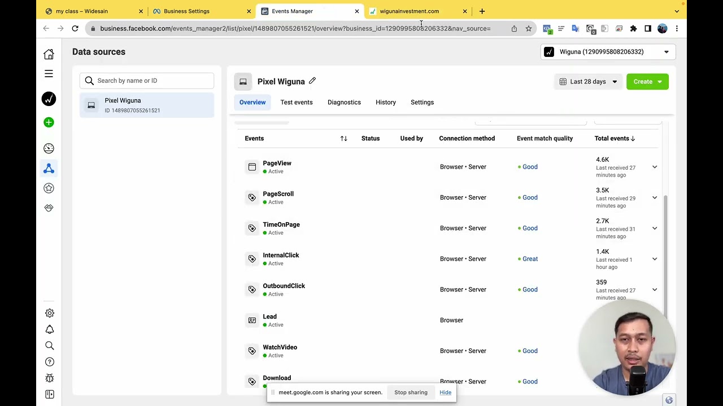Open Chrome extensions puzzle icon
Viewport: 723px width, 406px height.
point(633,29)
